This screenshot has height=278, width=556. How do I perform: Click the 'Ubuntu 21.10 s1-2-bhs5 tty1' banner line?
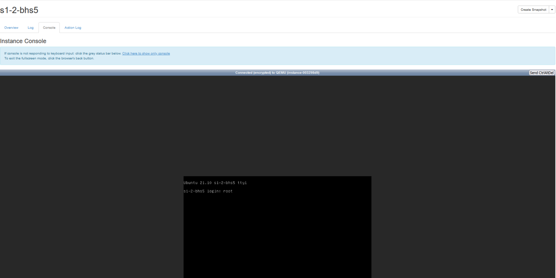pyautogui.click(x=215, y=183)
